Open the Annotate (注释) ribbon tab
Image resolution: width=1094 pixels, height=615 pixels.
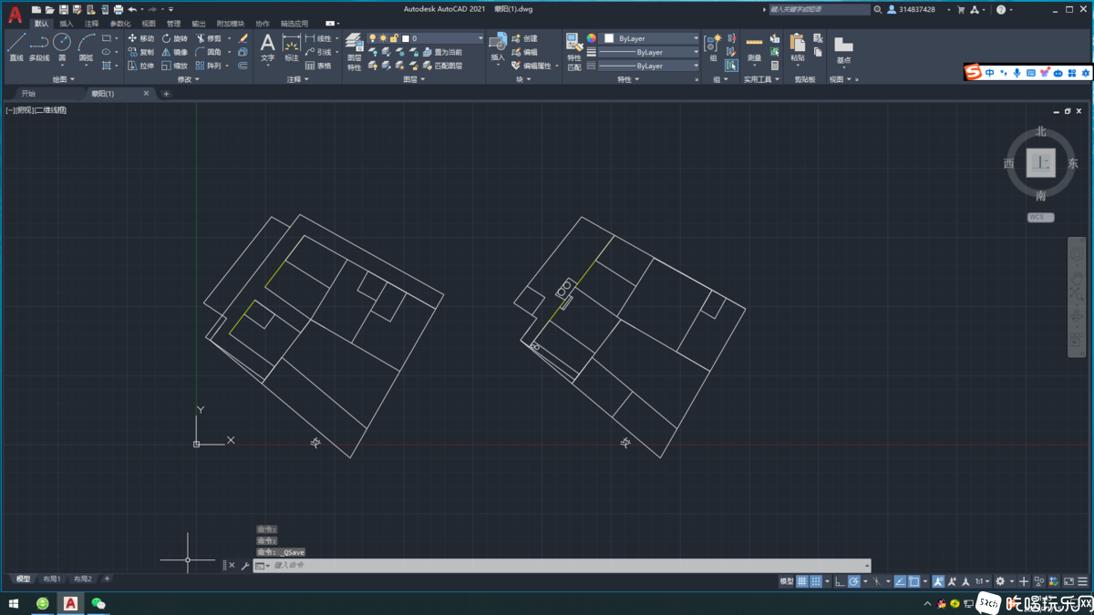(91, 24)
